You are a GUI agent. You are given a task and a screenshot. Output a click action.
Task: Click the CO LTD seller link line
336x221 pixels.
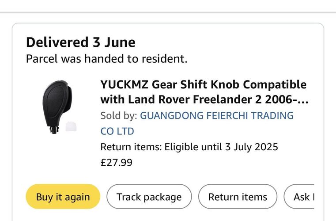tap(117, 131)
